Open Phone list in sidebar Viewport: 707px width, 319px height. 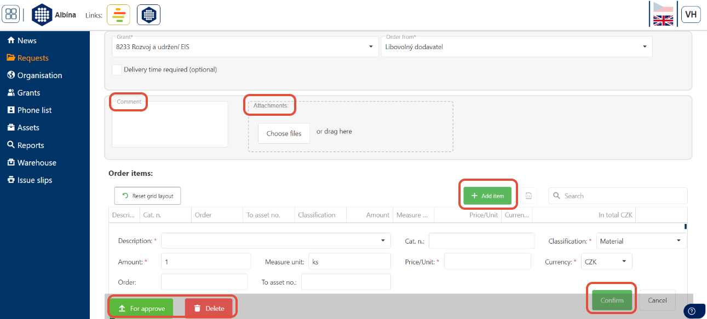tap(35, 110)
